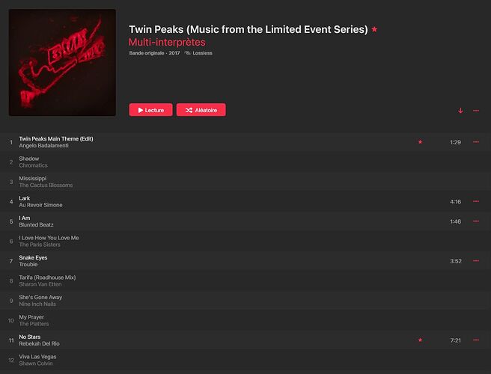Open the Multi-interprètes artist link
The width and height of the screenshot is (491, 374).
click(x=167, y=43)
